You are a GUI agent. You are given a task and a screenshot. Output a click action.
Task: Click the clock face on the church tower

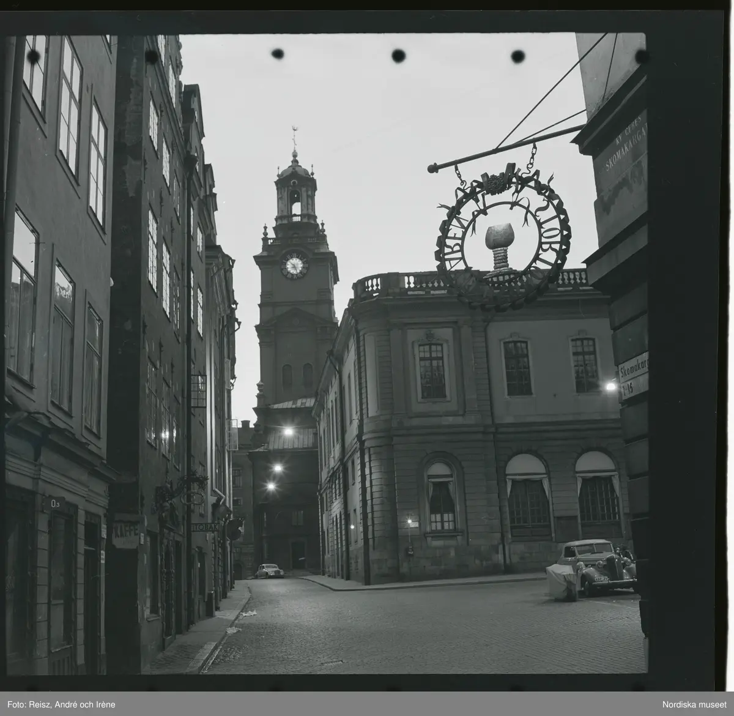[x=294, y=266]
